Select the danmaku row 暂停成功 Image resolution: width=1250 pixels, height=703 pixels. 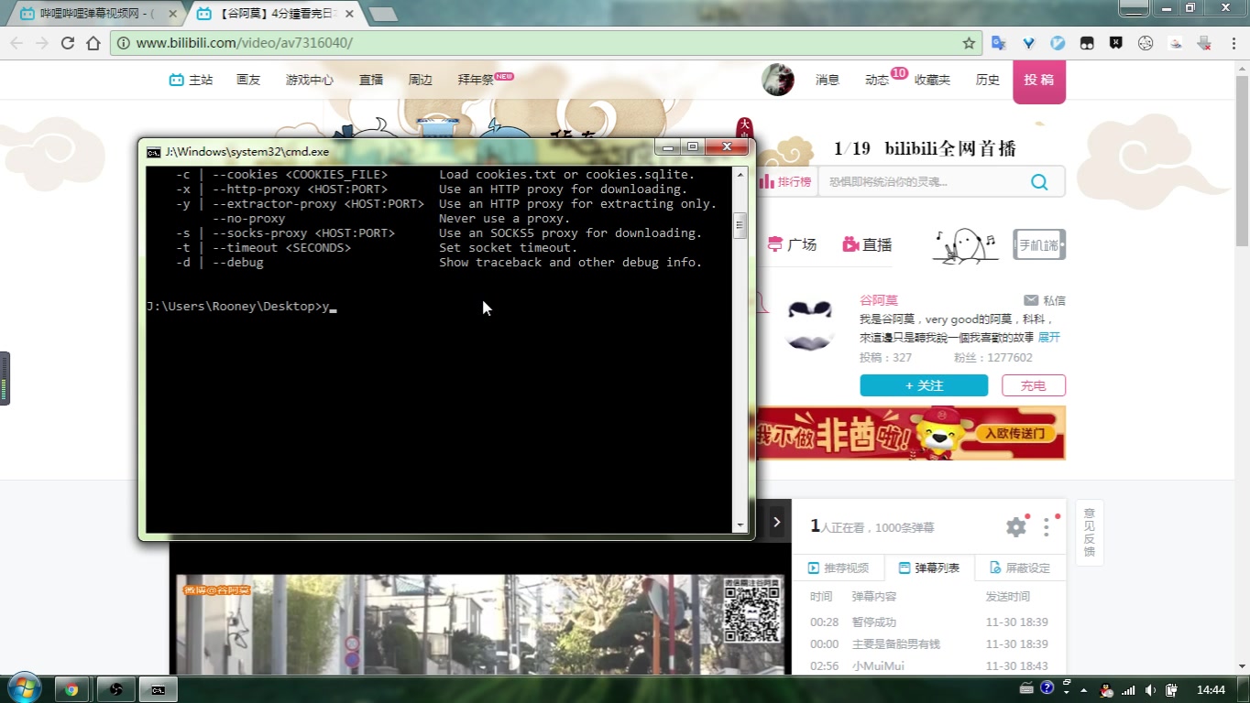(x=929, y=622)
